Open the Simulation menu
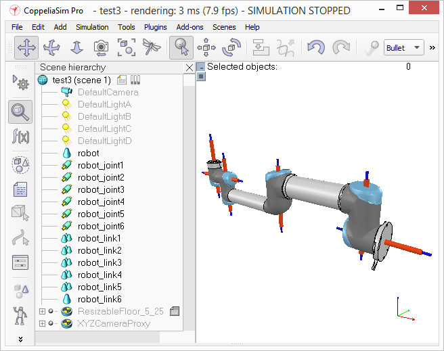The width and height of the screenshot is (444, 351). 92,27
